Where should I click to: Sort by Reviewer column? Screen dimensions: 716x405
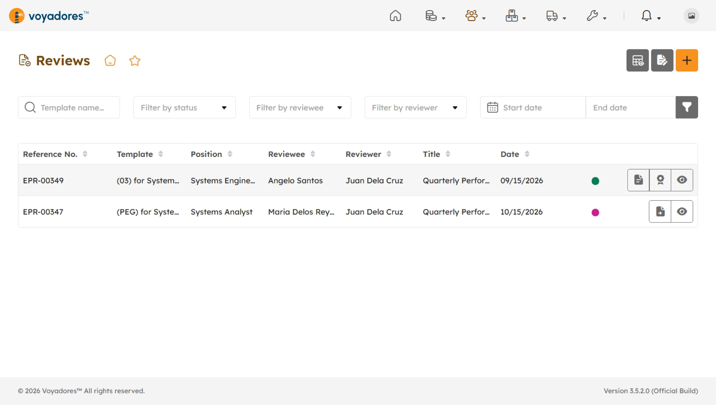[x=369, y=154]
